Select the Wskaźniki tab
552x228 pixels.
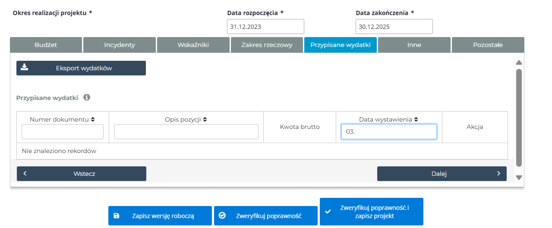tap(193, 45)
